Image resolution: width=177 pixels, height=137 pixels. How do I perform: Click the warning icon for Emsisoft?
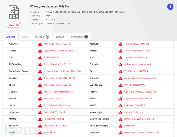[40, 78]
